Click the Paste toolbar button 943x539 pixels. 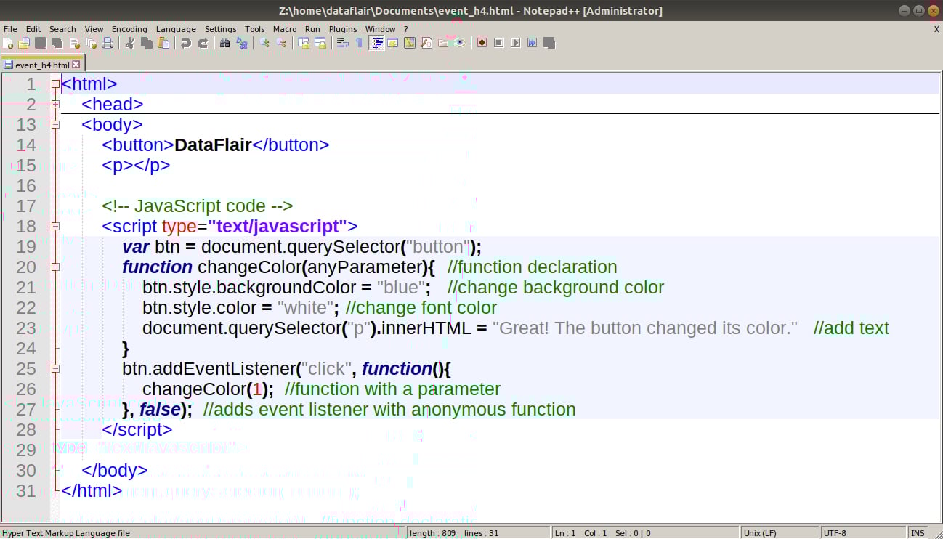(x=162, y=43)
